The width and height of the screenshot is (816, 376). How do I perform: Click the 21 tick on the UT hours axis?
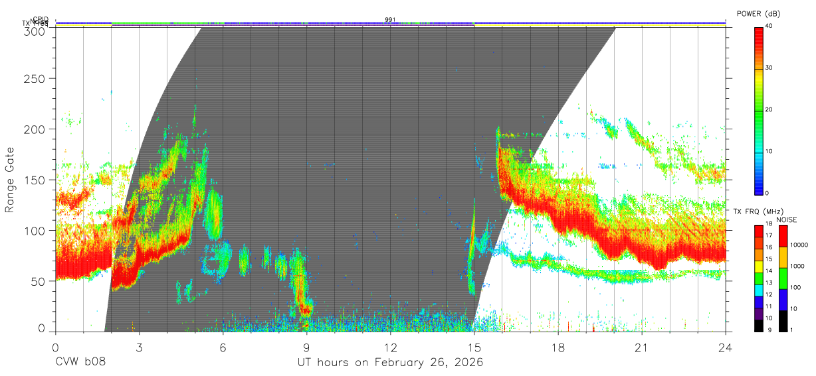(x=641, y=347)
